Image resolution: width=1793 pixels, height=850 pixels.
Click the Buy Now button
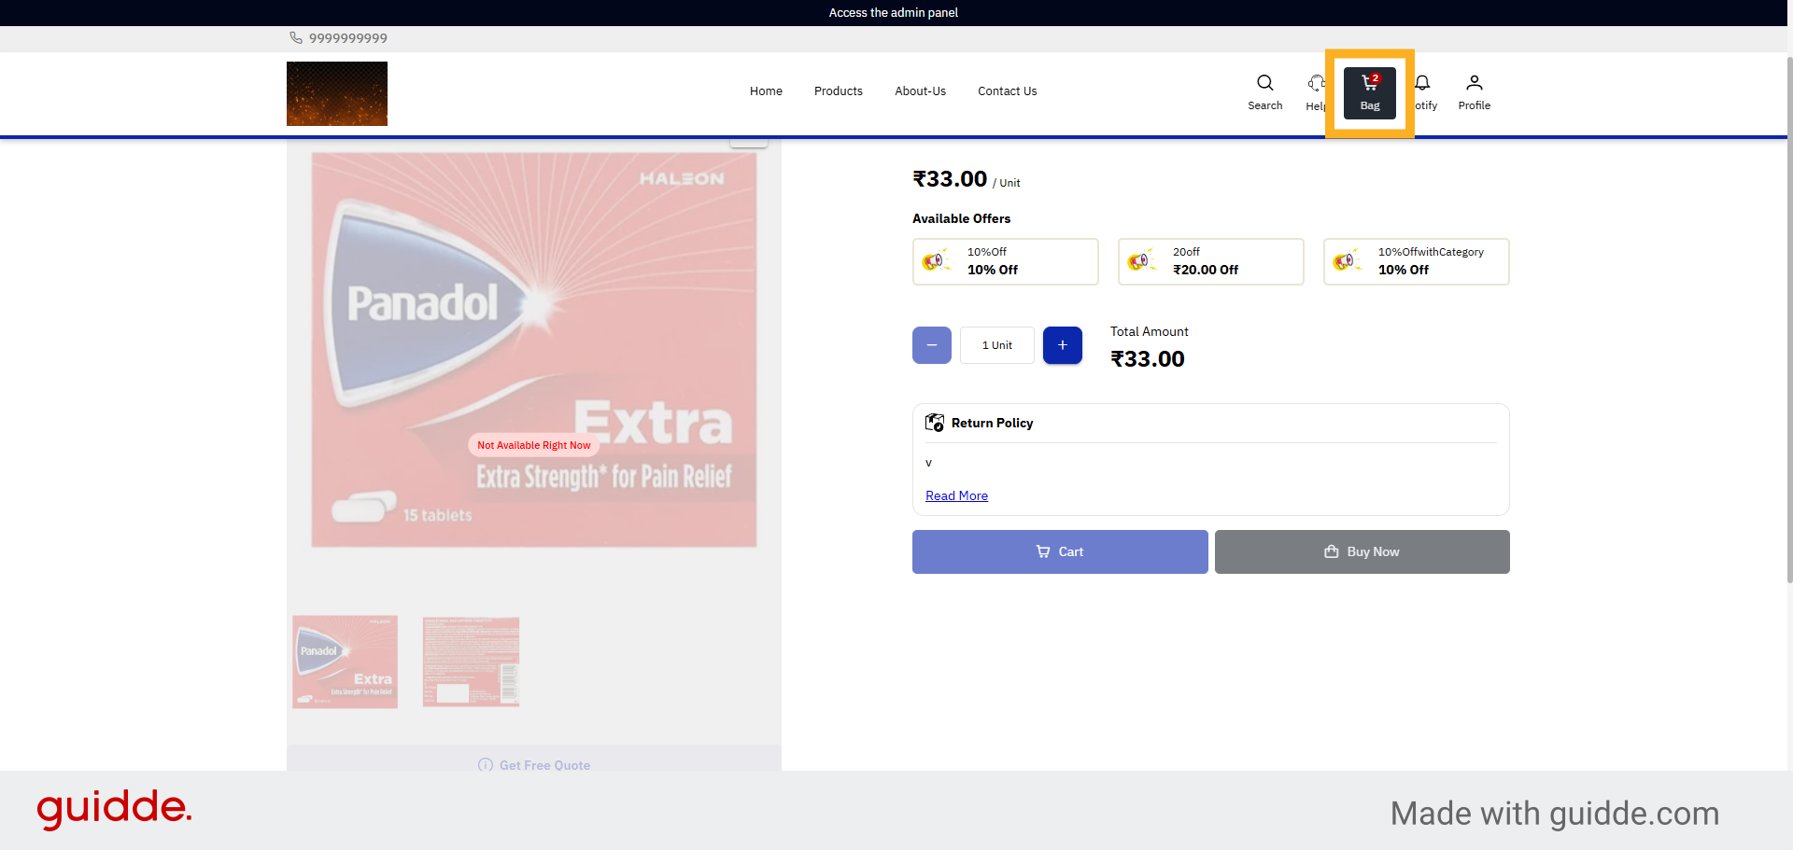pos(1361,551)
